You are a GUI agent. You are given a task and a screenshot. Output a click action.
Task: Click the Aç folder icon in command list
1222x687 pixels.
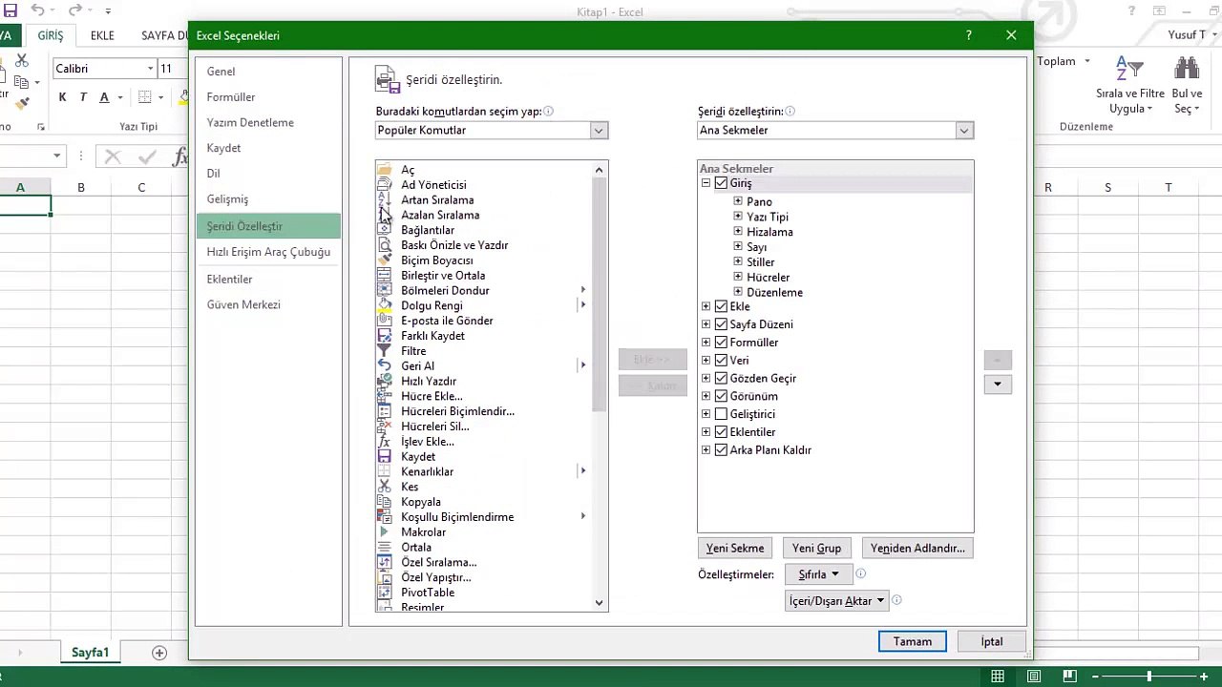click(x=385, y=170)
